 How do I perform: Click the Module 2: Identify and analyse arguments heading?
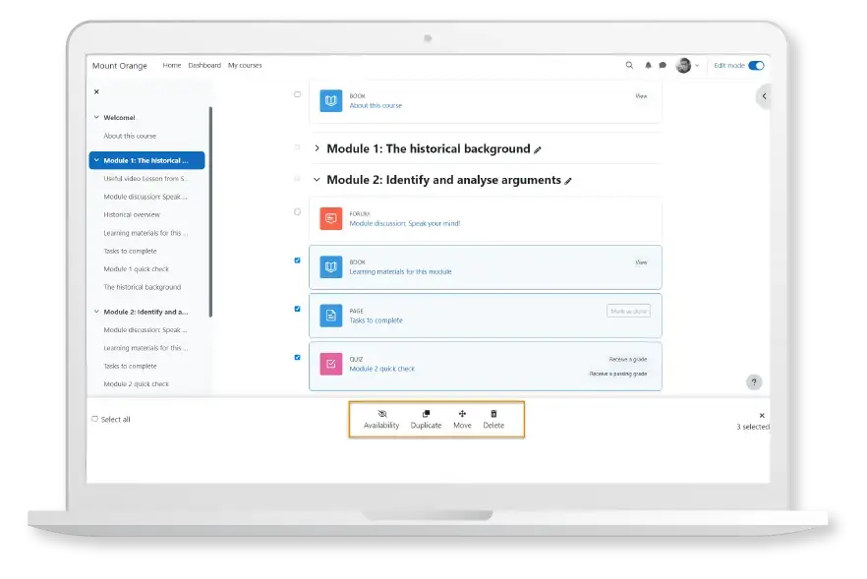pos(444,180)
